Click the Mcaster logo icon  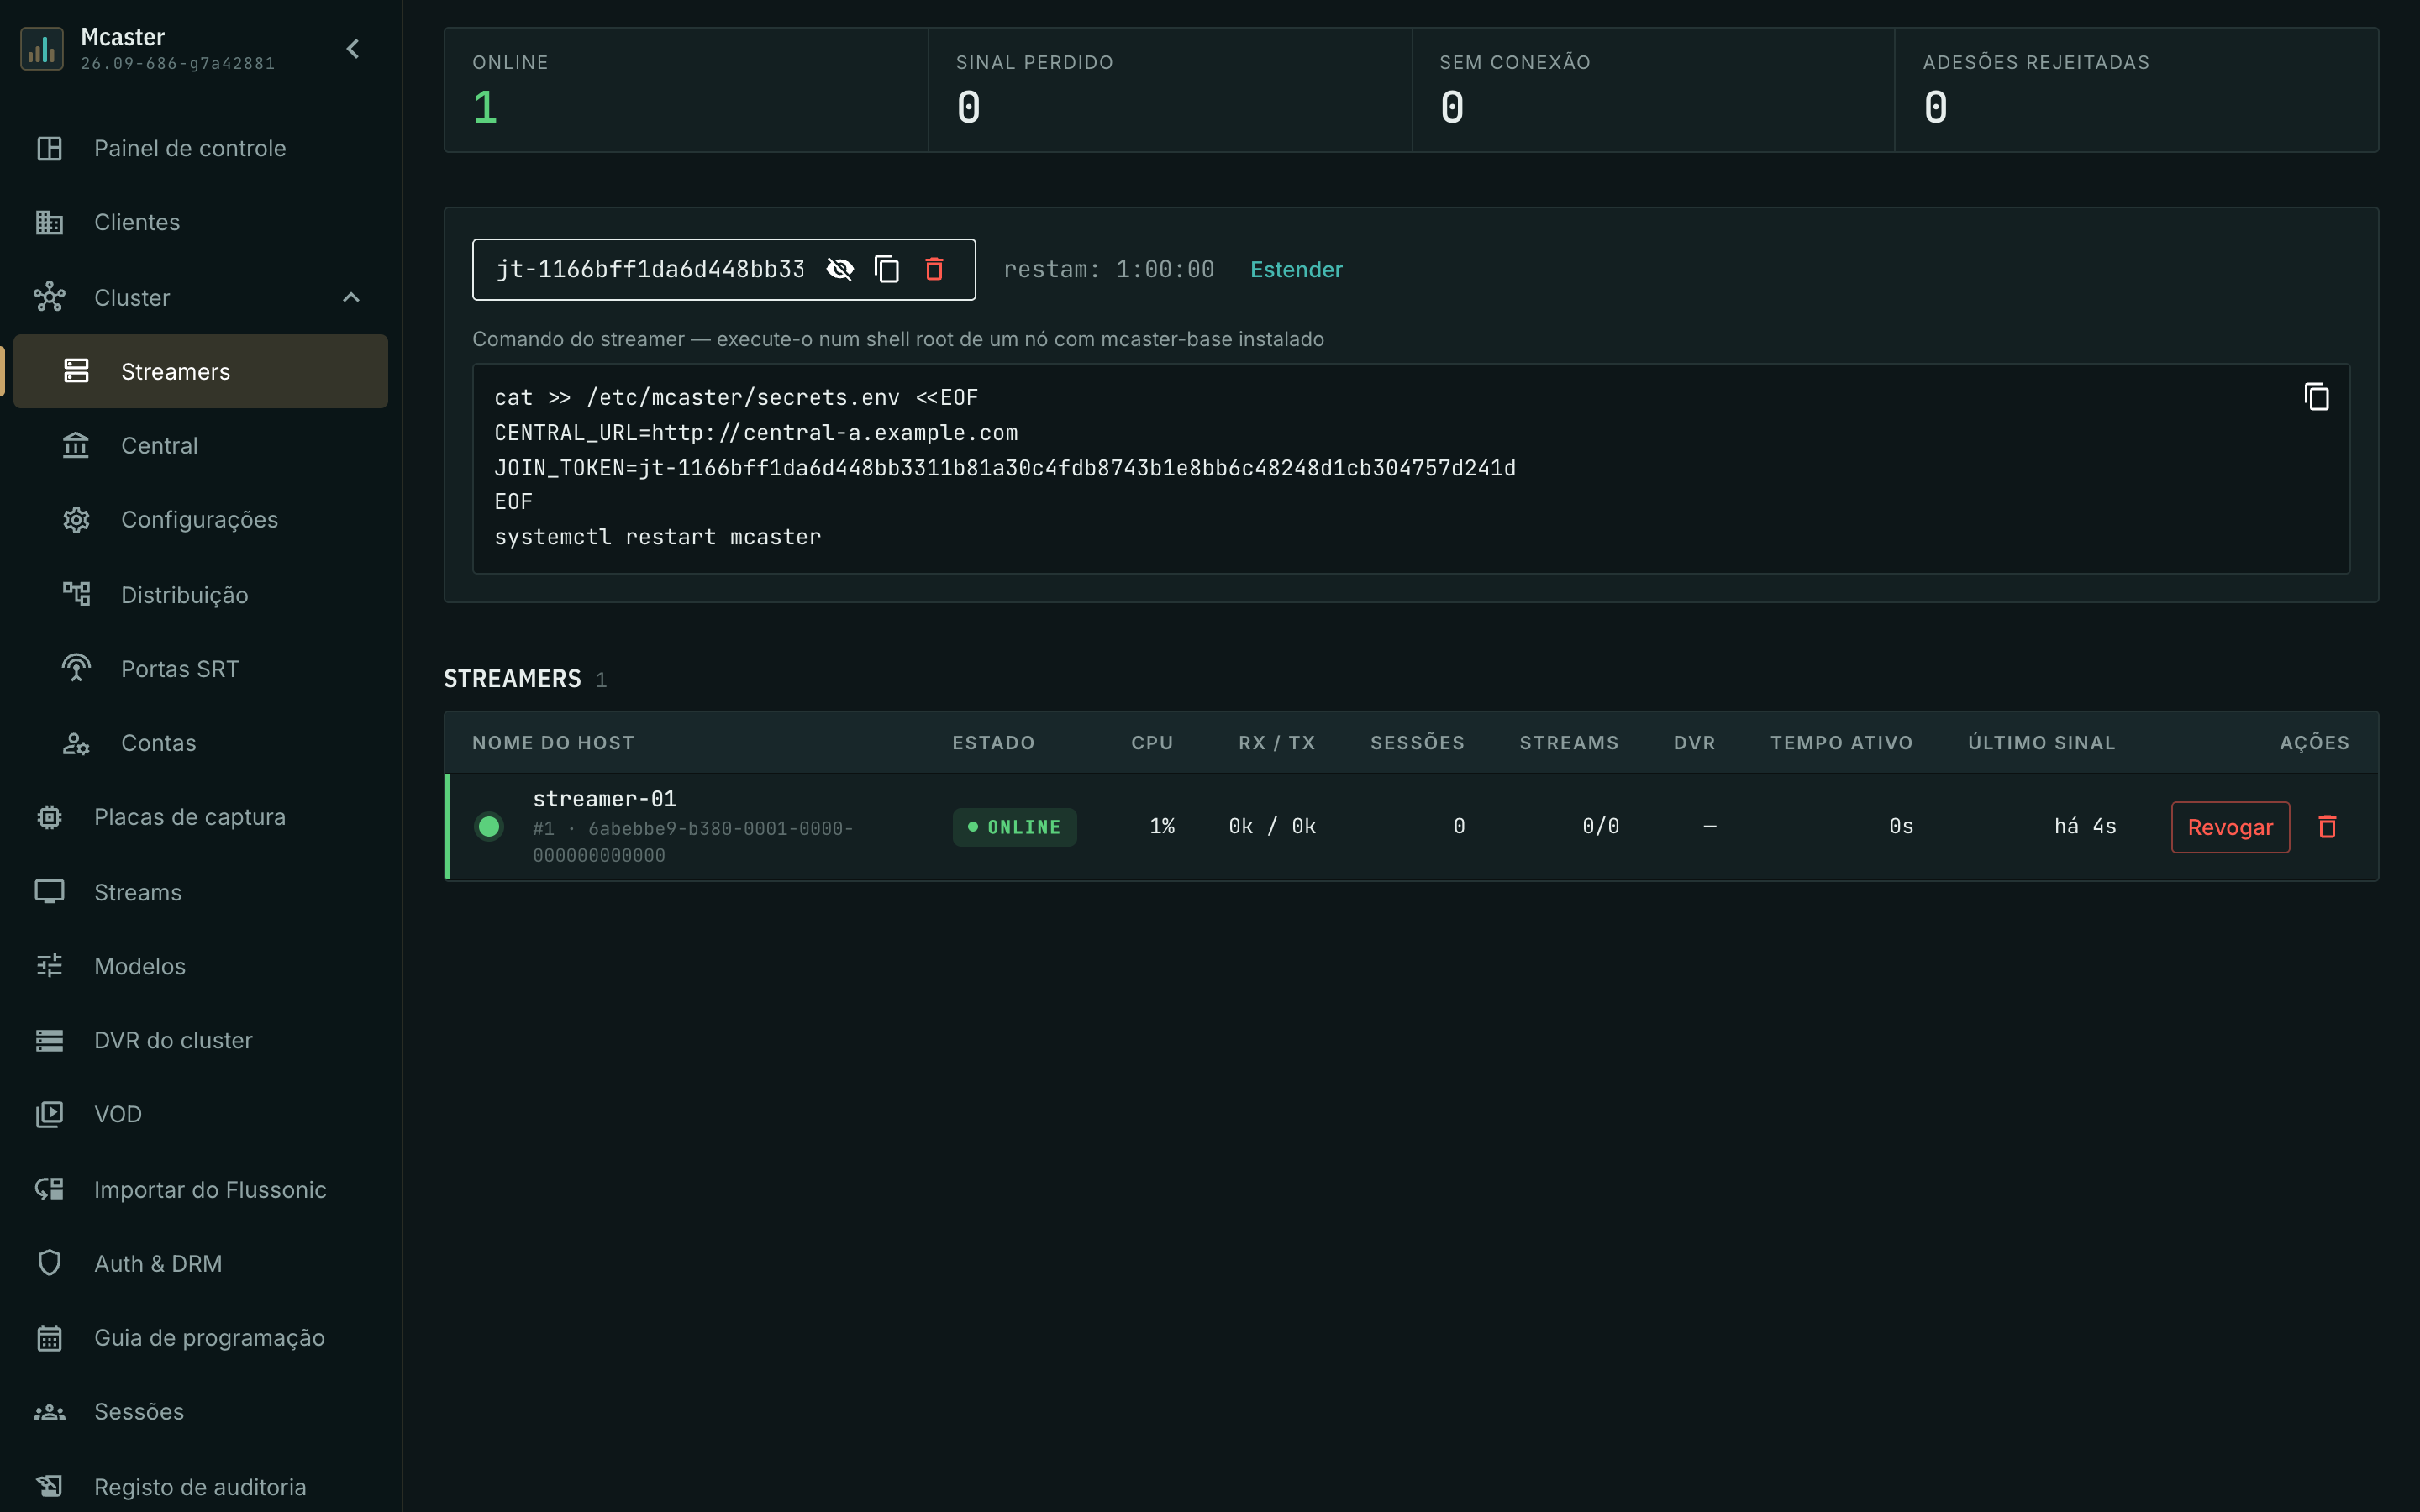(41, 49)
